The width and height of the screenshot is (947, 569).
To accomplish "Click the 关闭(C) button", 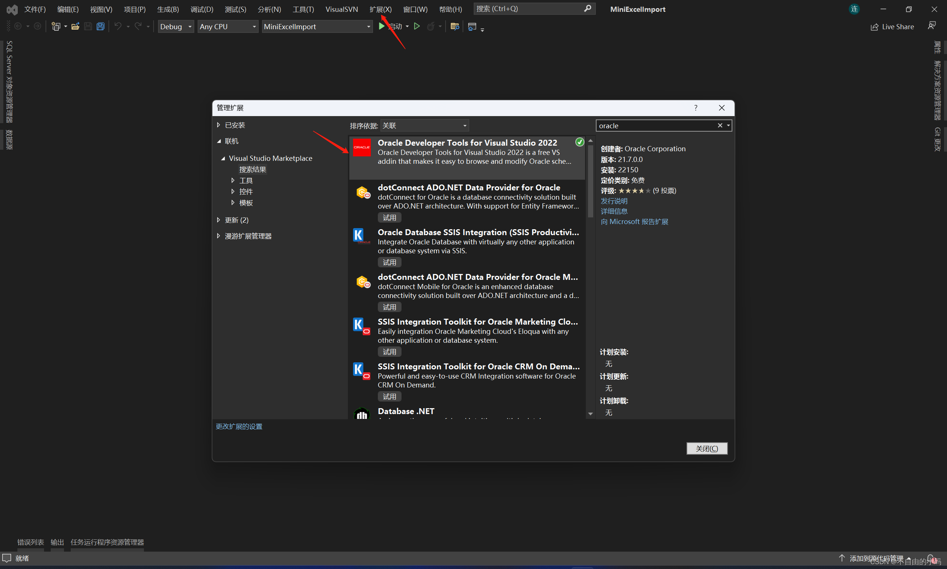I will (707, 448).
